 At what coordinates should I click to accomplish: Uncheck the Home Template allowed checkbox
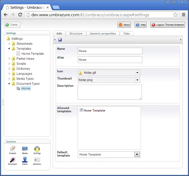pyautogui.click(x=81, y=110)
